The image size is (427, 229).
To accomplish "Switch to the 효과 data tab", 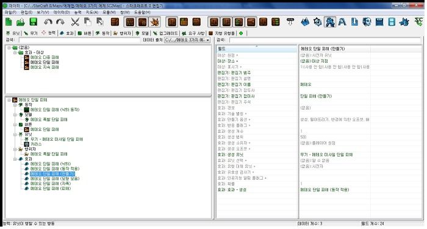I will point(66,33).
